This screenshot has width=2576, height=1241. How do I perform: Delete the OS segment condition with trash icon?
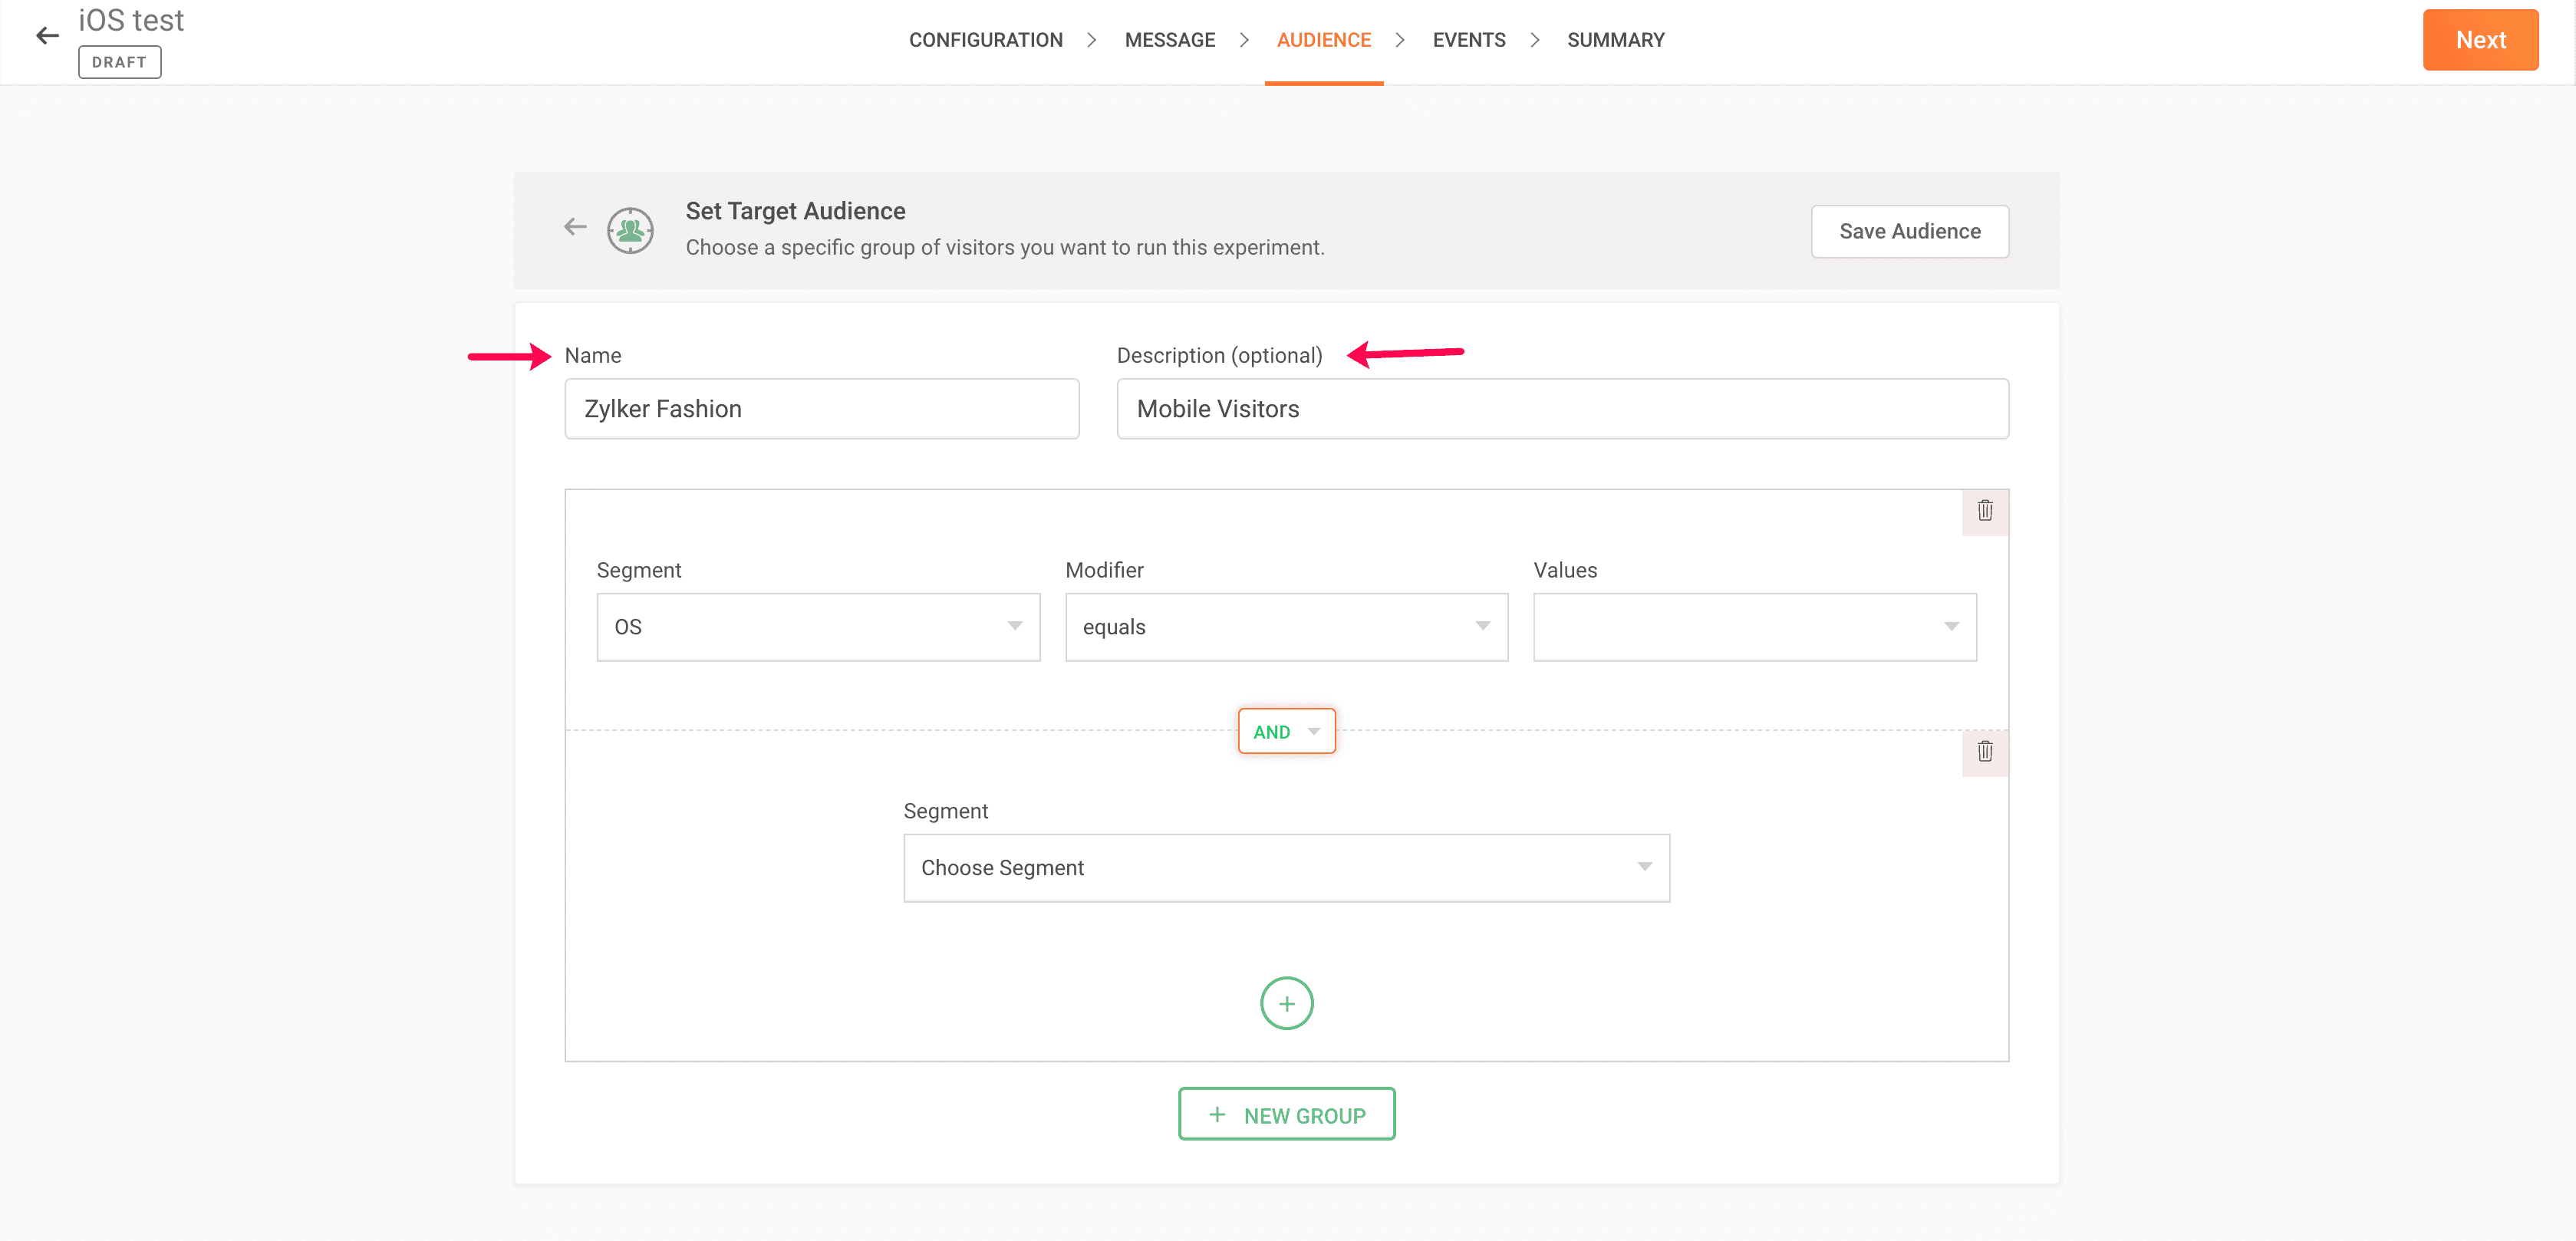click(1984, 511)
